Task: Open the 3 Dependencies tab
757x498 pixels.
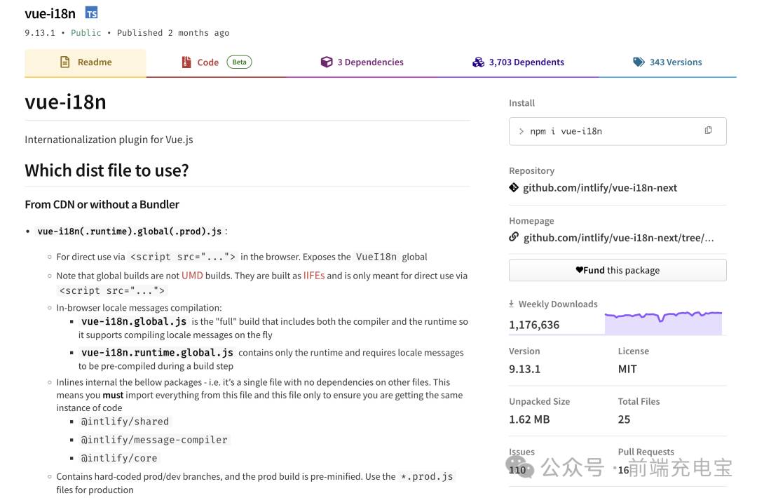Action: click(x=362, y=62)
